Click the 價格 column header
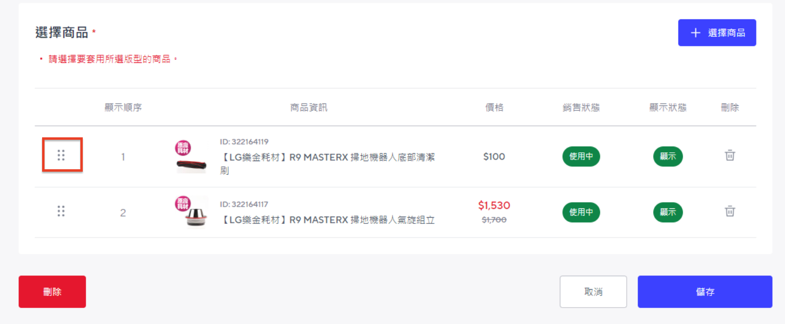This screenshot has height=324, width=785. click(x=494, y=107)
